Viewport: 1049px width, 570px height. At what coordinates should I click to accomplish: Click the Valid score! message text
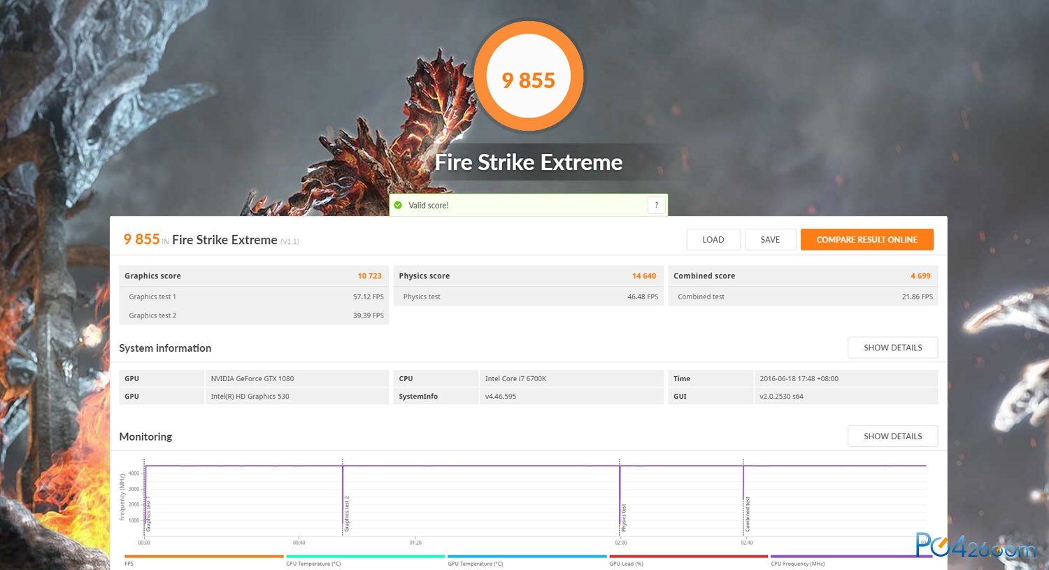point(429,205)
